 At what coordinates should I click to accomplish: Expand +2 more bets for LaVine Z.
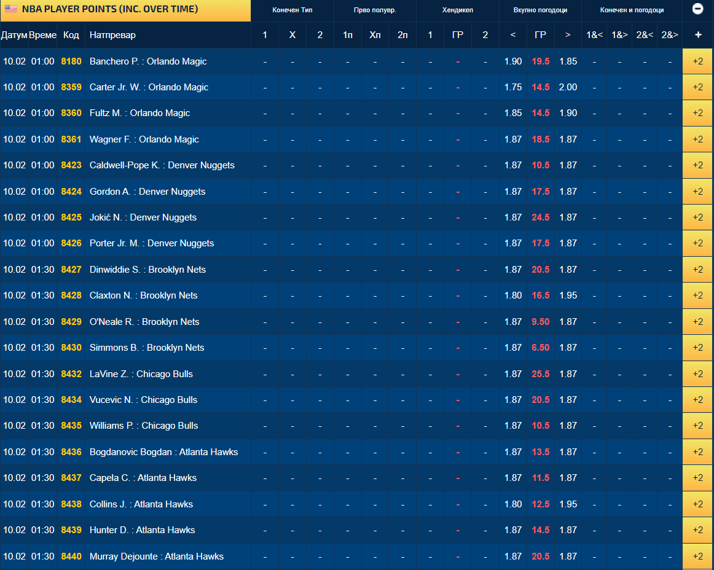[697, 374]
